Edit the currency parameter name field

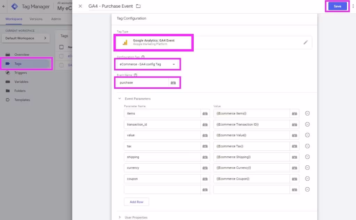(x=162, y=168)
